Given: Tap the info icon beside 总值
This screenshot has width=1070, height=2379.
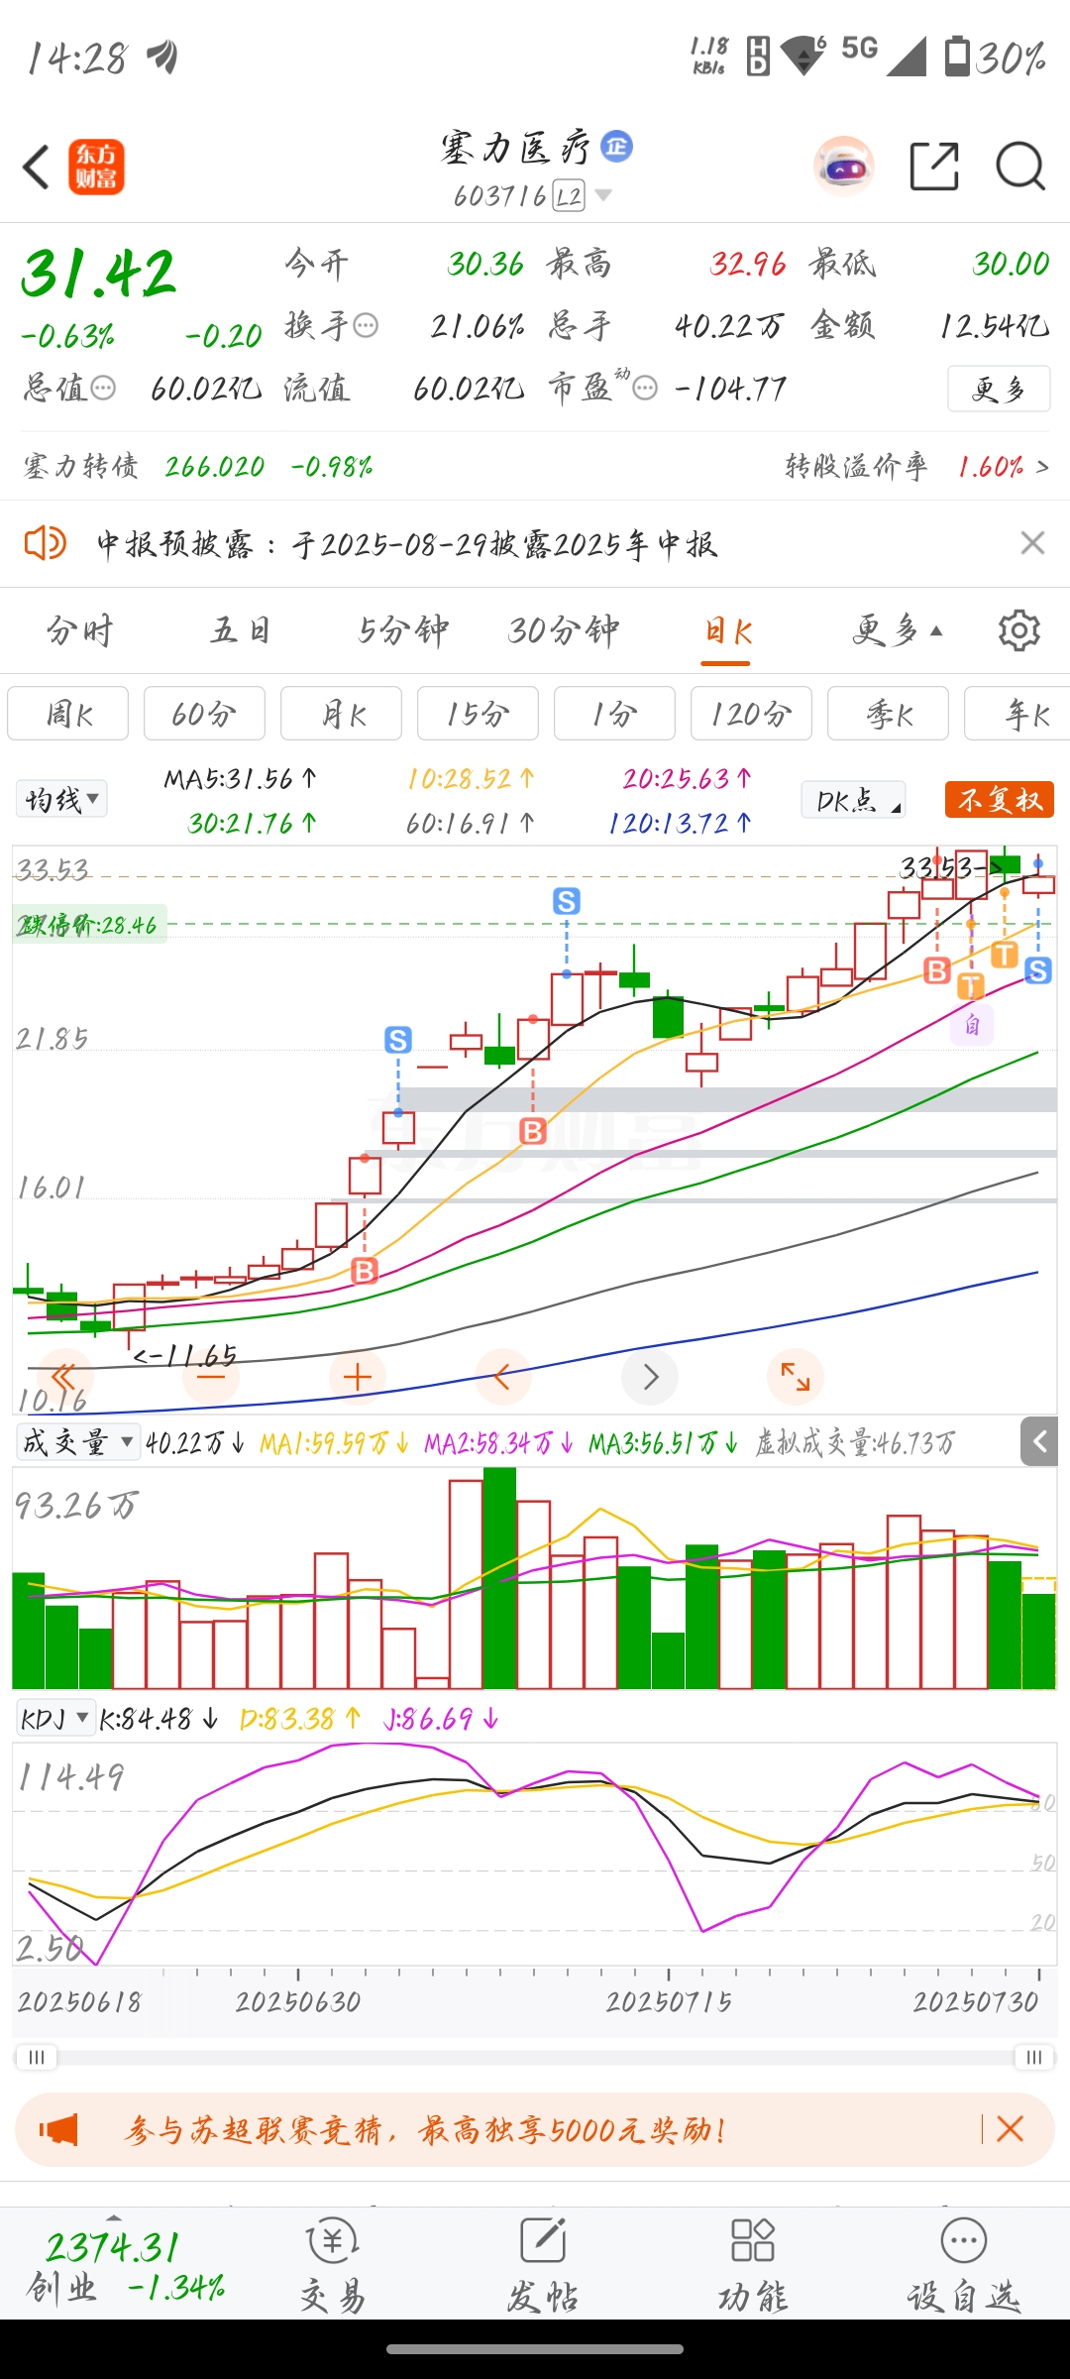Looking at the screenshot, I should [x=103, y=388].
